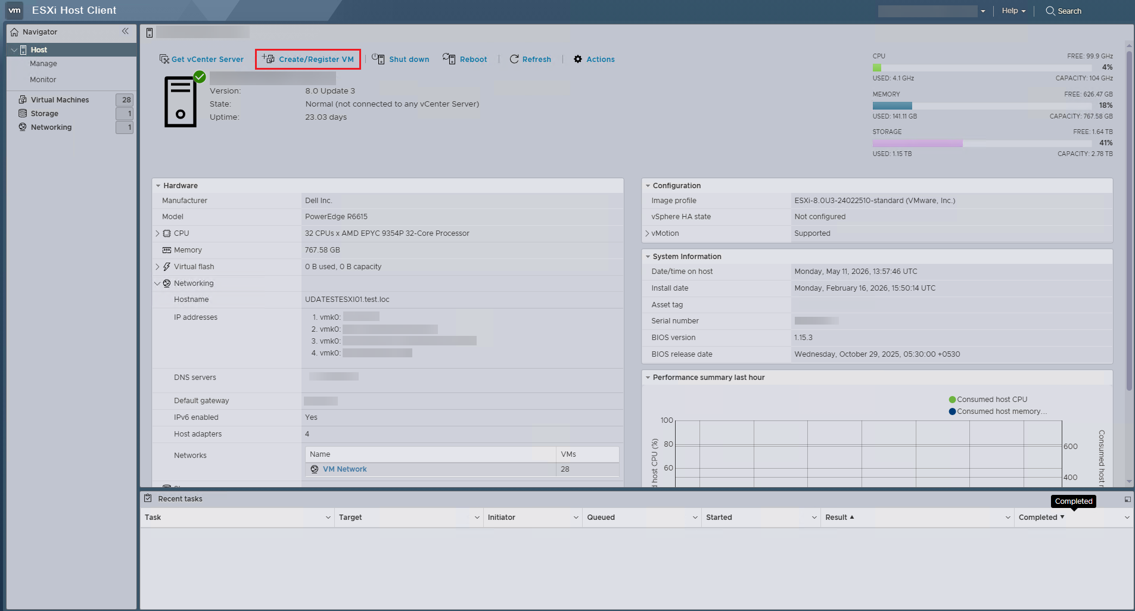Expand the CPU hardware row
The image size is (1135, 611).
click(x=157, y=233)
